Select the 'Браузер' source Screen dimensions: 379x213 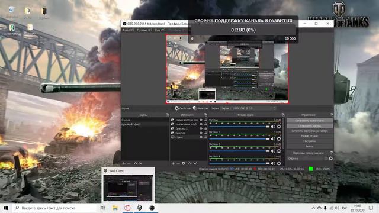[181, 133]
